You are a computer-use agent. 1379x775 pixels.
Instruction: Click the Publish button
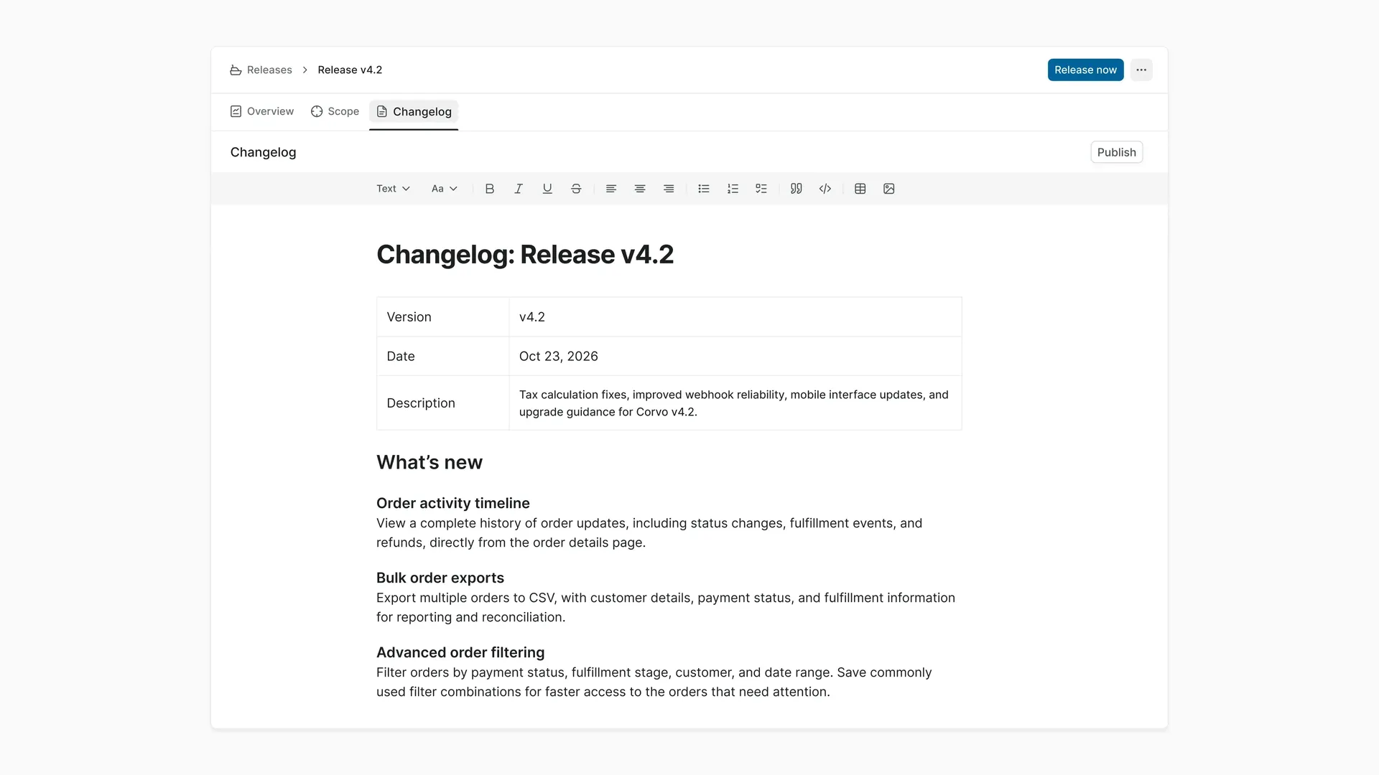[1116, 152]
